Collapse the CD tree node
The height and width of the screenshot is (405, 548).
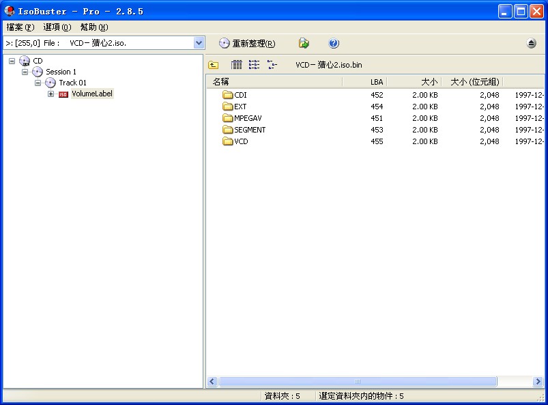point(12,61)
